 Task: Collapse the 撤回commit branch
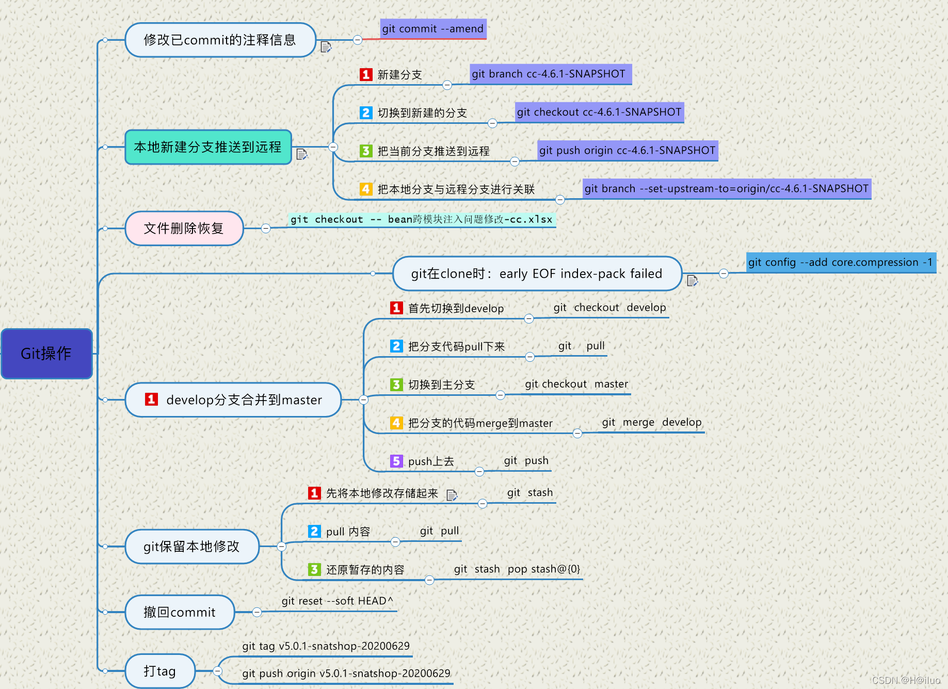(x=257, y=612)
